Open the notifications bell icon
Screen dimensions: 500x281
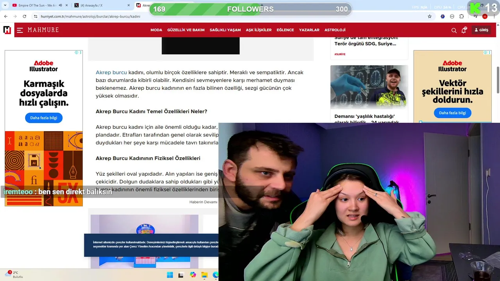point(464,30)
